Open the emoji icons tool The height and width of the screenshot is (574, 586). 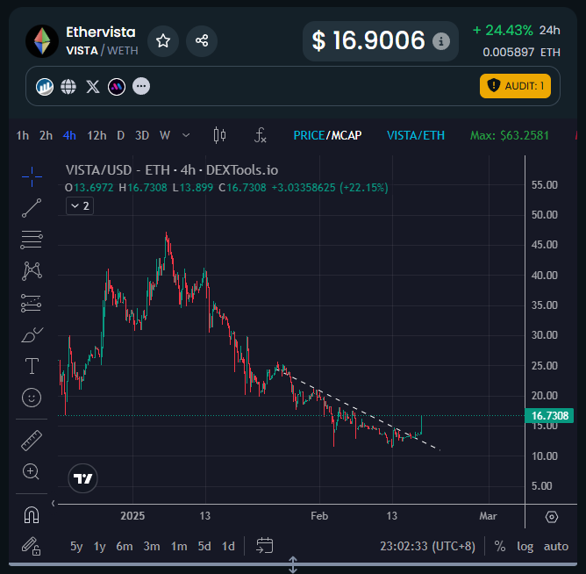[32, 398]
